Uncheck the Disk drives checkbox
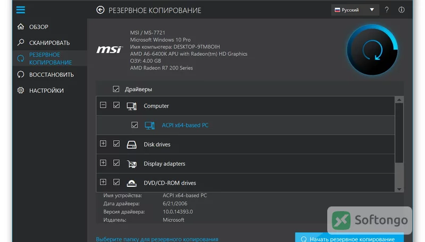Image resolution: width=425 pixels, height=242 pixels. (116, 143)
